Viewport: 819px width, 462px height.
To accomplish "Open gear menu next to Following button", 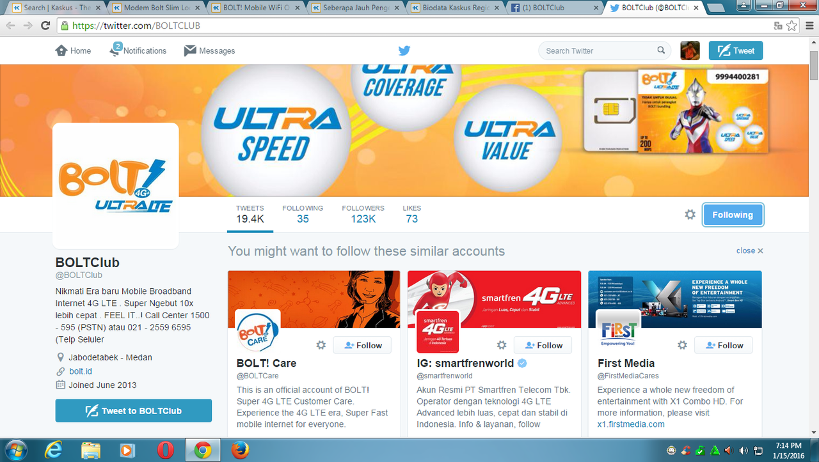I will [690, 215].
